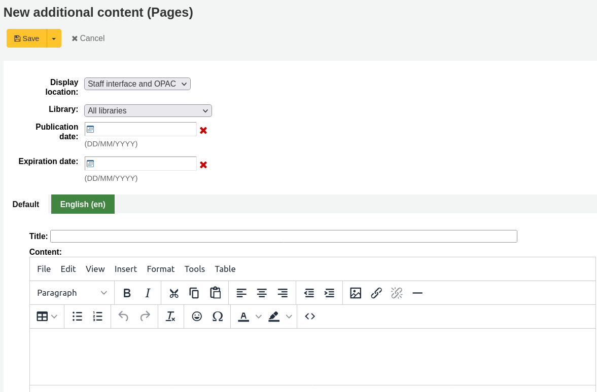The image size is (597, 392).
Task: Switch to English (en) tab
Action: coord(83,204)
